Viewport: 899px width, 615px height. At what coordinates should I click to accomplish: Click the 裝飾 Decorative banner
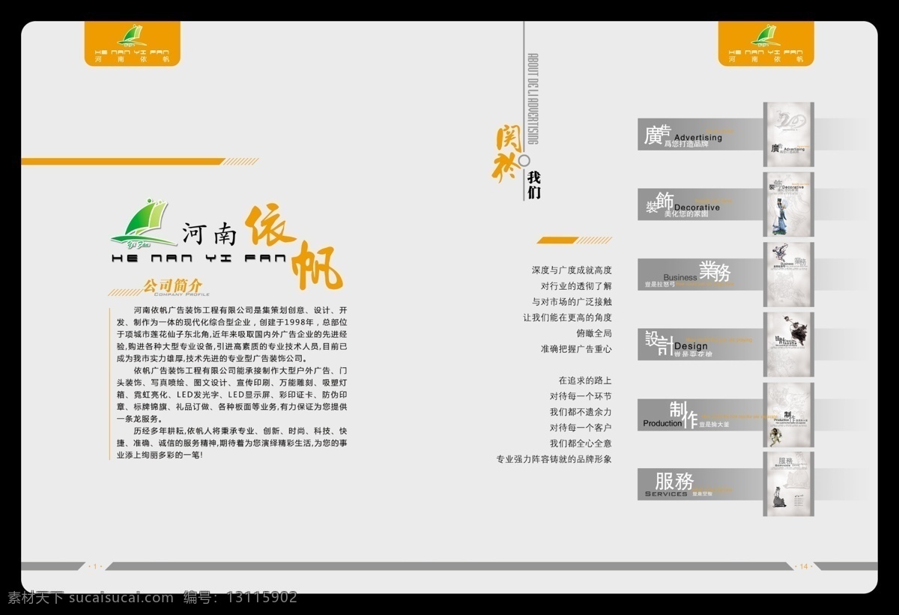(700, 204)
